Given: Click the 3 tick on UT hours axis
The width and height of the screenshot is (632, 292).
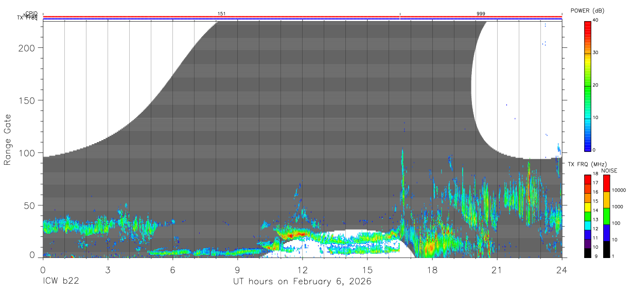Looking at the screenshot, I should pyautogui.click(x=108, y=269).
